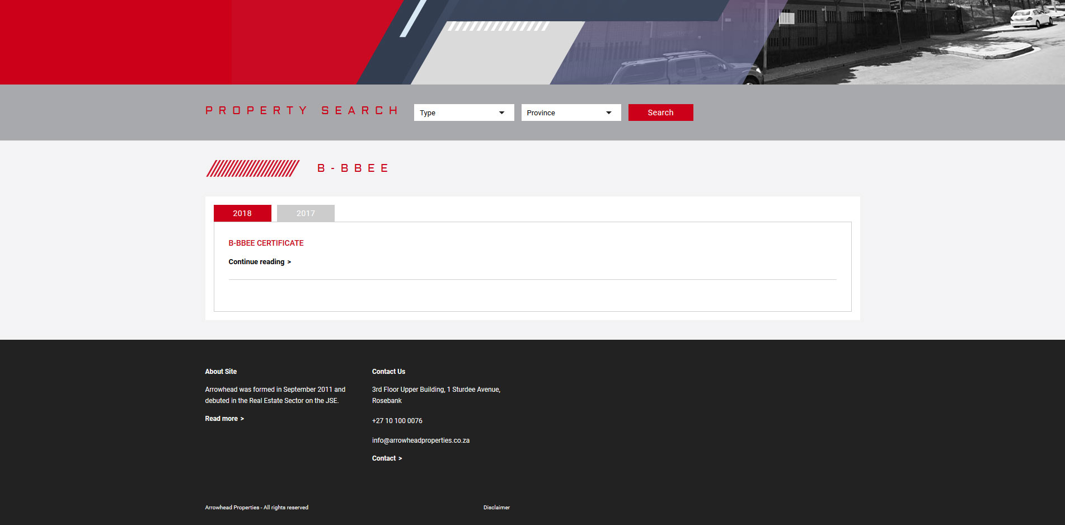Open the Type dropdown

(463, 112)
